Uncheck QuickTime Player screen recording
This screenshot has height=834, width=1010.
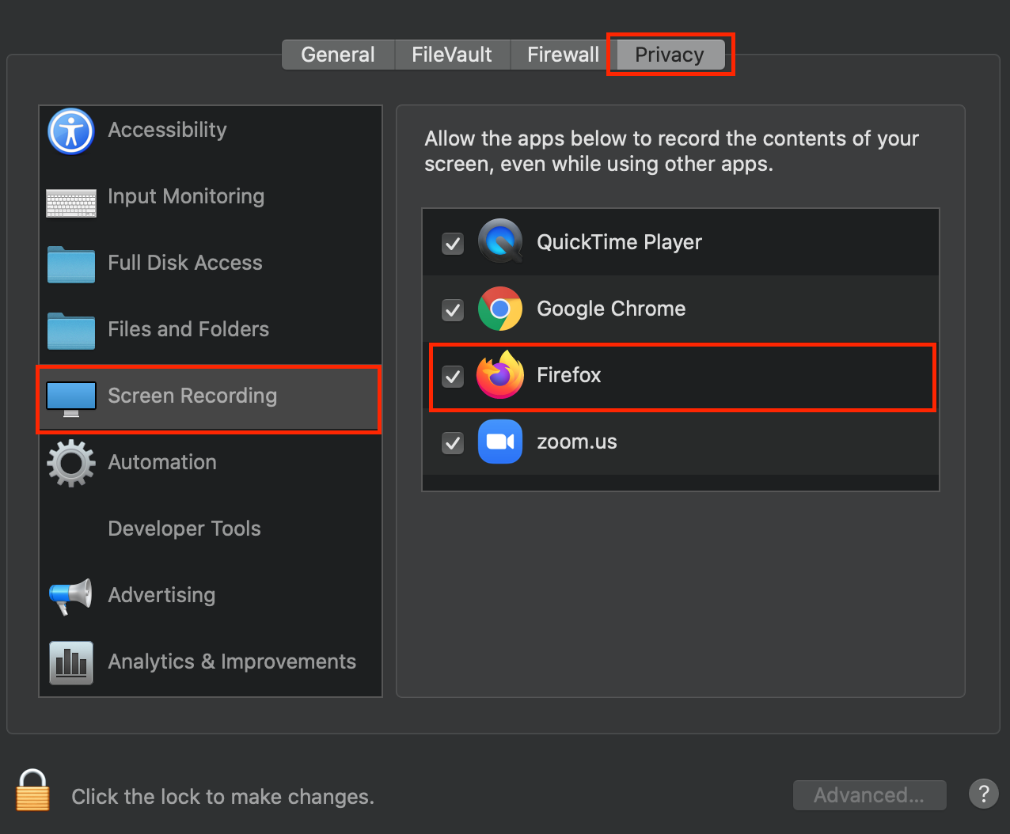click(x=453, y=243)
